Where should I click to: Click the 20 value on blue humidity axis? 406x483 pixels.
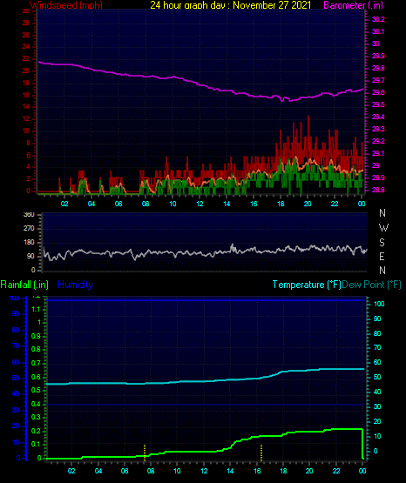tap(16, 426)
